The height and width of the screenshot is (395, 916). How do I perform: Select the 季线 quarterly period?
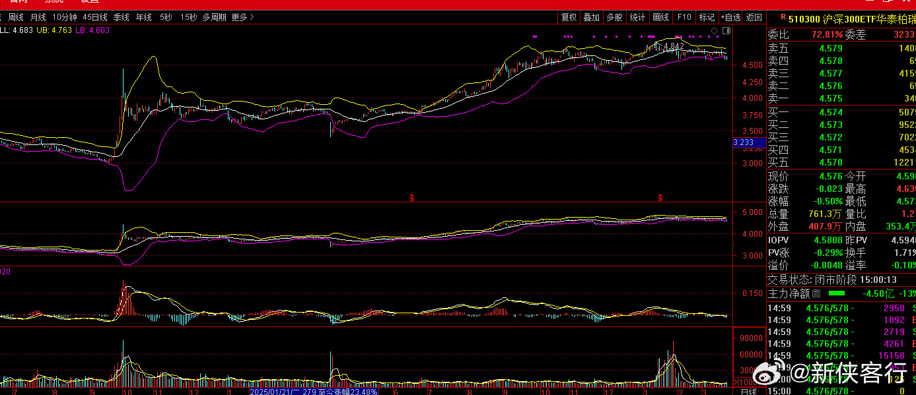(121, 17)
